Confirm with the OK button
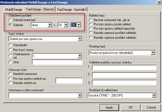 (131, 107)
